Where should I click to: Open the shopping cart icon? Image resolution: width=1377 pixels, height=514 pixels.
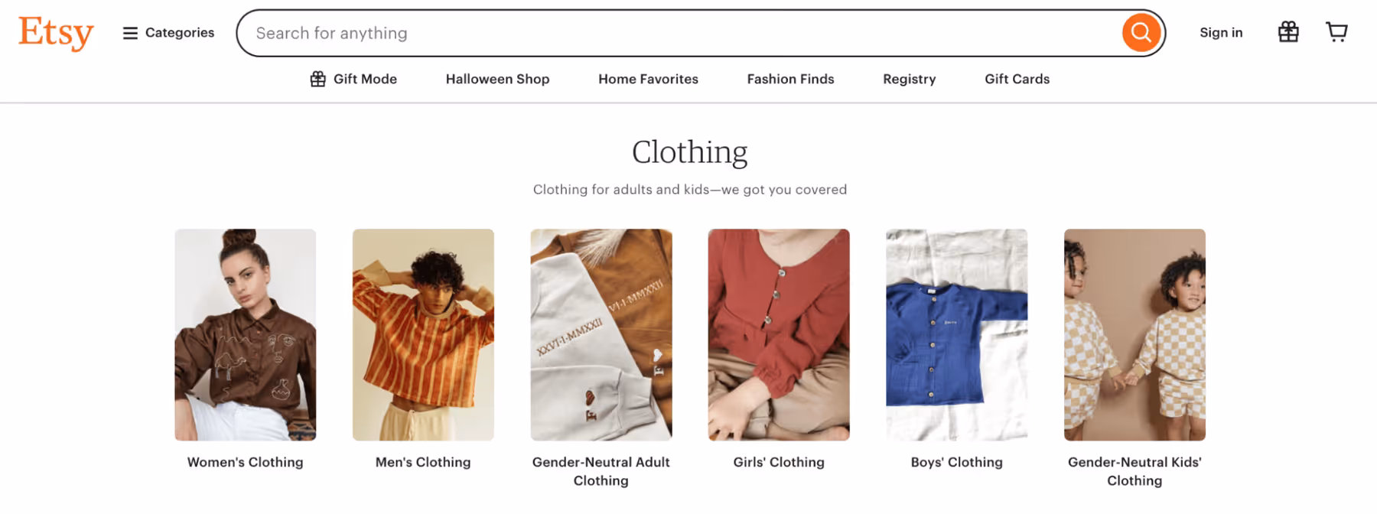click(1336, 32)
